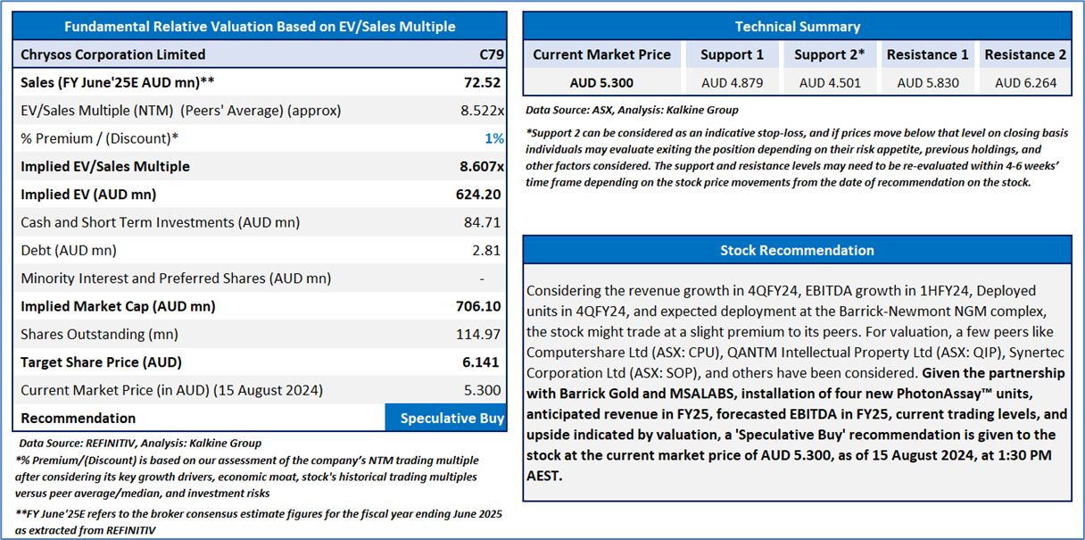Image resolution: width=1085 pixels, height=540 pixels.
Task: Select the 'Resistance 1' column header
Action: [x=927, y=54]
